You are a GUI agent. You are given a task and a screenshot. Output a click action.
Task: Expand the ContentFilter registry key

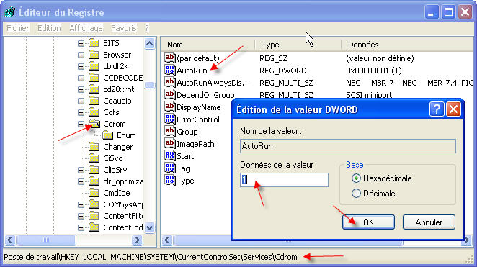pyautogui.click(x=81, y=216)
